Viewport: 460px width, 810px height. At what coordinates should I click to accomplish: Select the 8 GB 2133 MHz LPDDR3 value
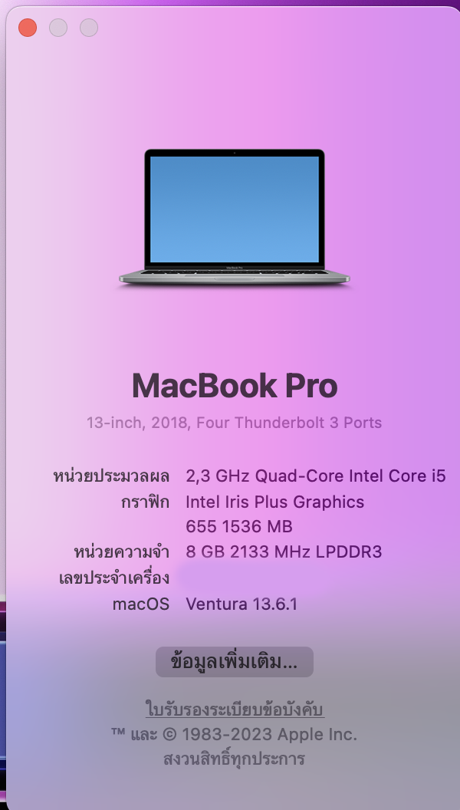(x=284, y=552)
